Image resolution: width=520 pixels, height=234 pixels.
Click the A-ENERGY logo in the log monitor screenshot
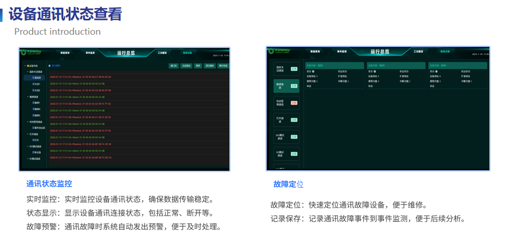point(32,51)
